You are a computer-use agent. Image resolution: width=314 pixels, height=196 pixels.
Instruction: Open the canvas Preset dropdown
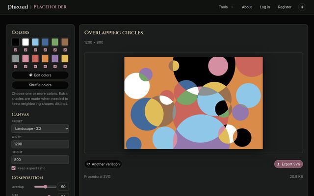tap(40, 128)
